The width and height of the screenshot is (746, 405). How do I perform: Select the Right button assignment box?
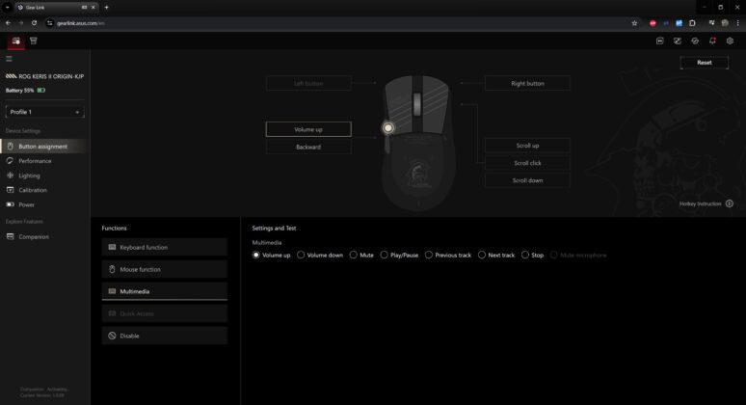527,83
